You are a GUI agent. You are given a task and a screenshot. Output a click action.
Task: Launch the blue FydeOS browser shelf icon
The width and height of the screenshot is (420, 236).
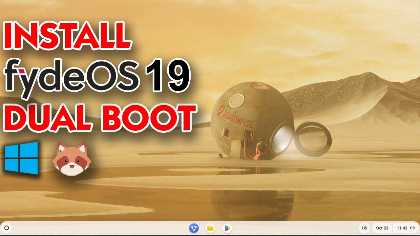193,228
